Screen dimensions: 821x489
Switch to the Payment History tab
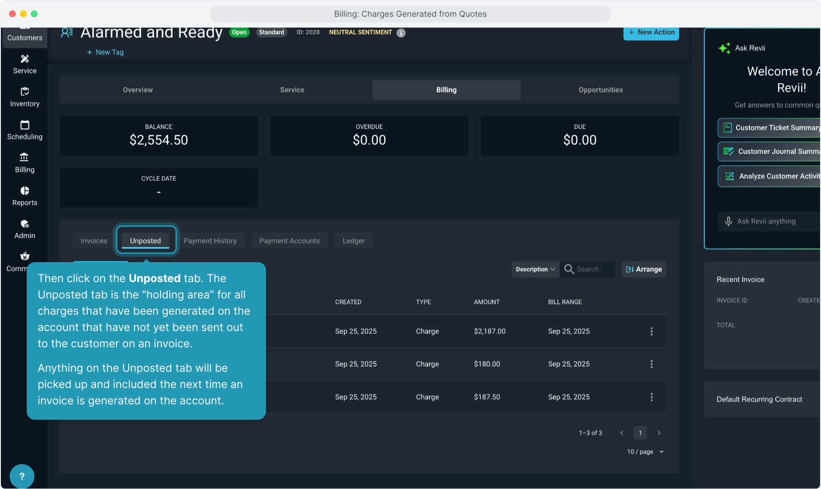(x=210, y=241)
